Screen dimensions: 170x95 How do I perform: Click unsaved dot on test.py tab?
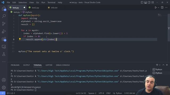coord(24,7)
